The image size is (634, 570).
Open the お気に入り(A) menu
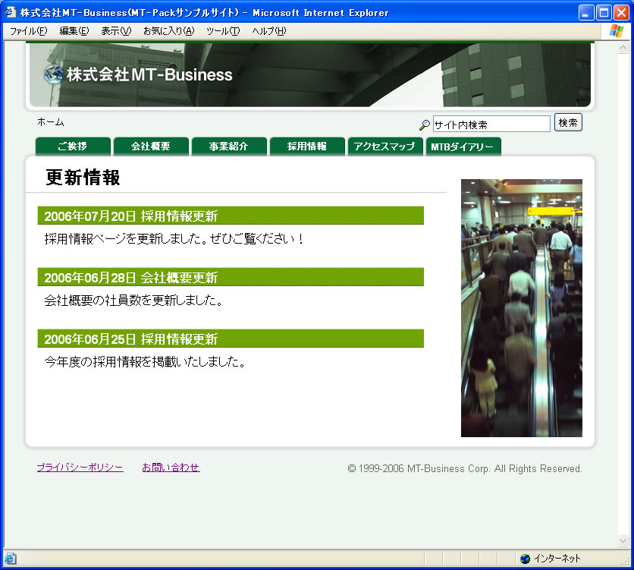168,31
